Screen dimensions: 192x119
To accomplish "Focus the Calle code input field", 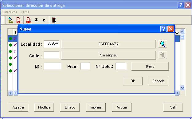I will click(x=52, y=55).
